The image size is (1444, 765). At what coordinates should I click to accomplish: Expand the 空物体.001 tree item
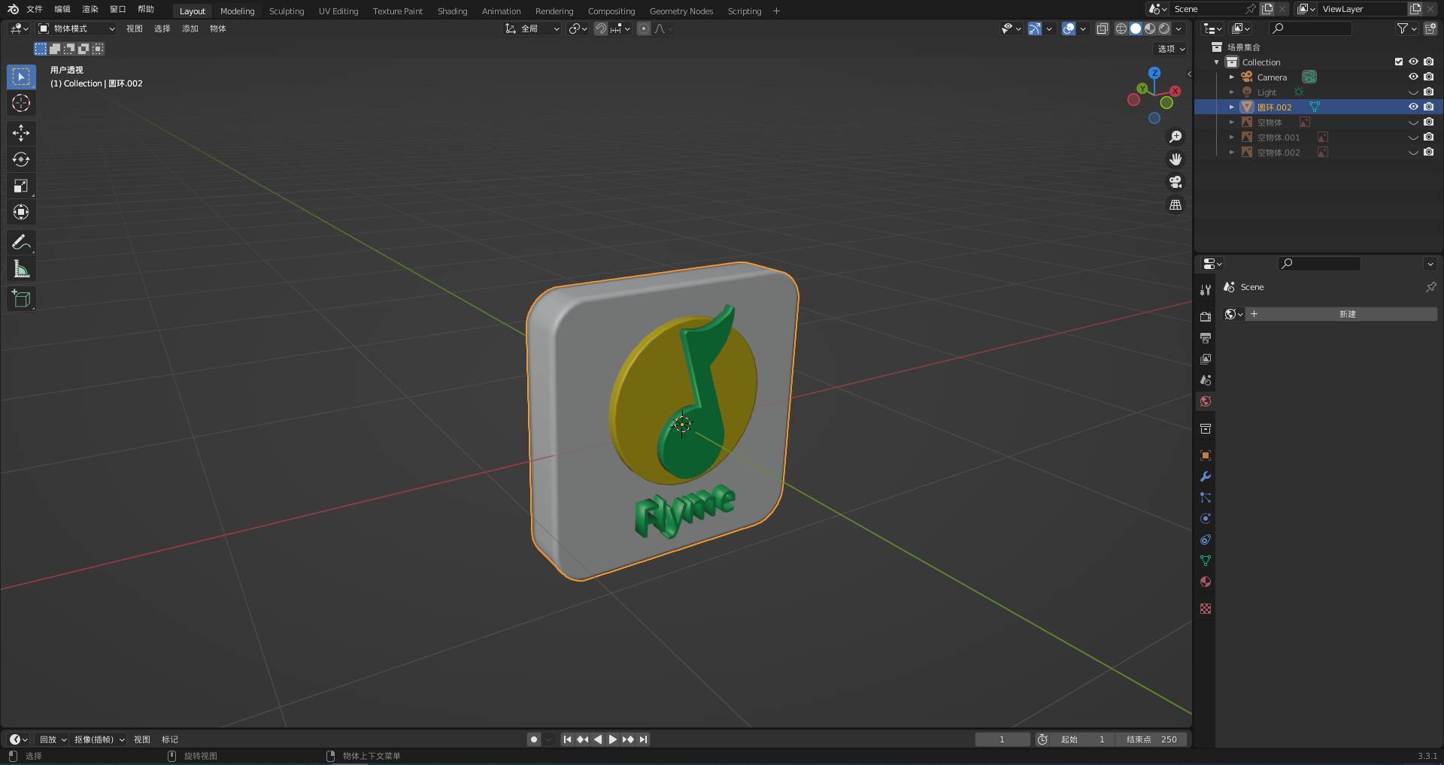click(x=1232, y=137)
